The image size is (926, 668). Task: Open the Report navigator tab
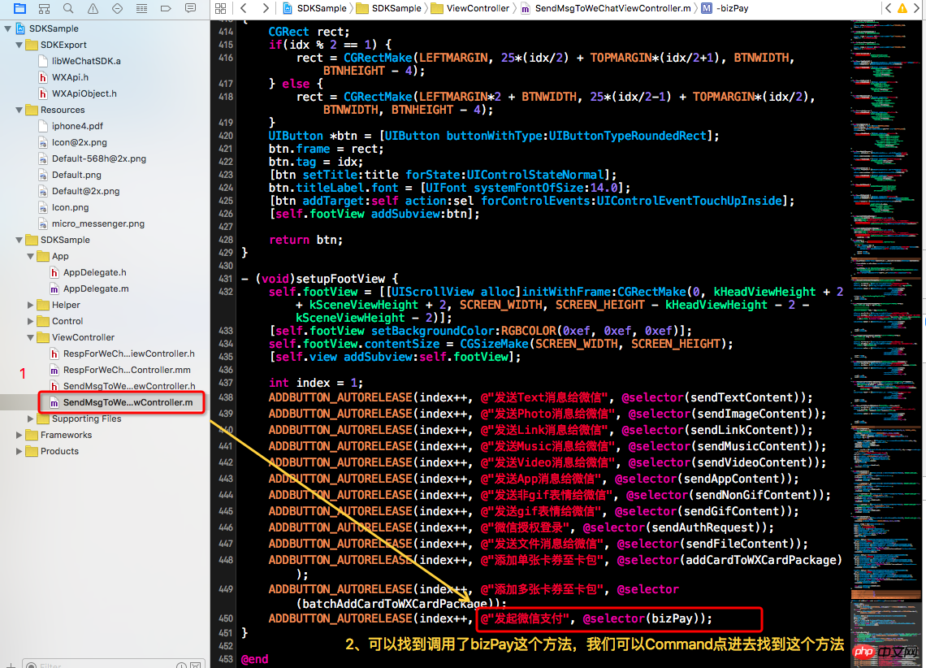pos(190,8)
